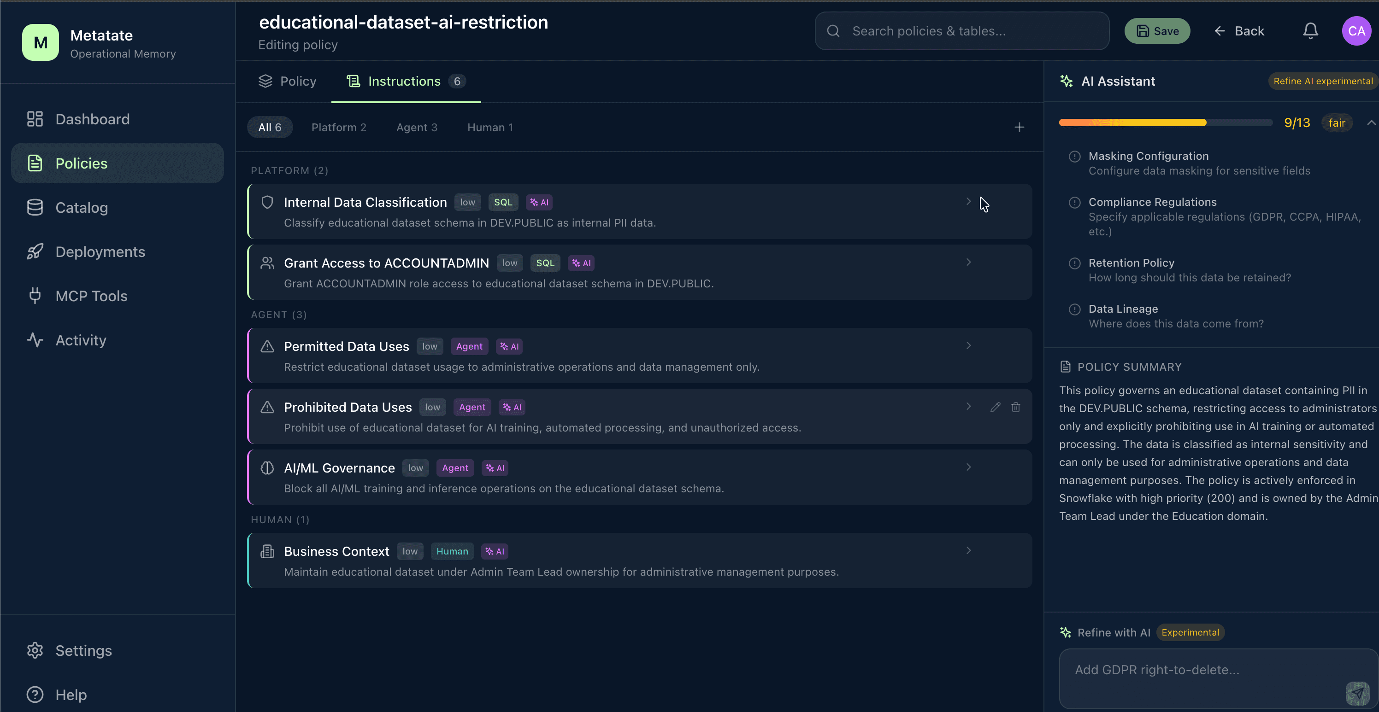Expand the Business Context instruction
Image resolution: width=1379 pixels, height=712 pixels.
[x=968, y=550]
